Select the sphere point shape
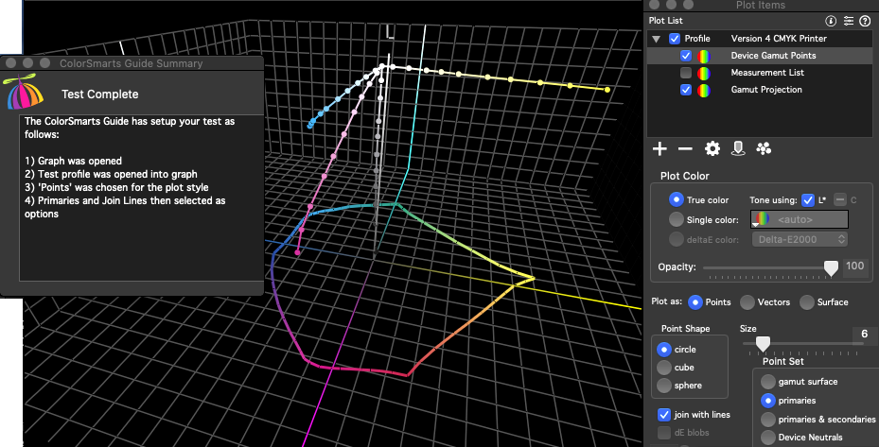Screen dimensions: 879x447 [664, 386]
